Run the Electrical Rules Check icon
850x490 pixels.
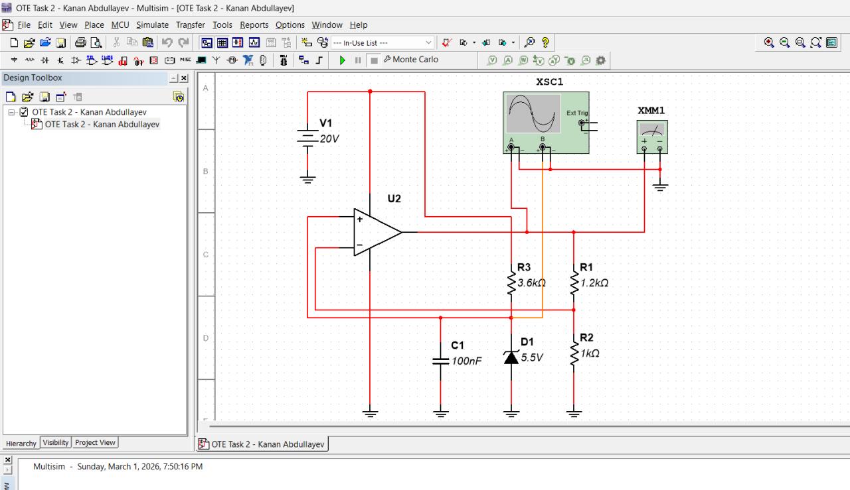tap(446, 42)
